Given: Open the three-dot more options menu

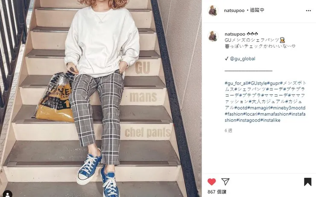Looking at the screenshot, I should pos(308,11).
